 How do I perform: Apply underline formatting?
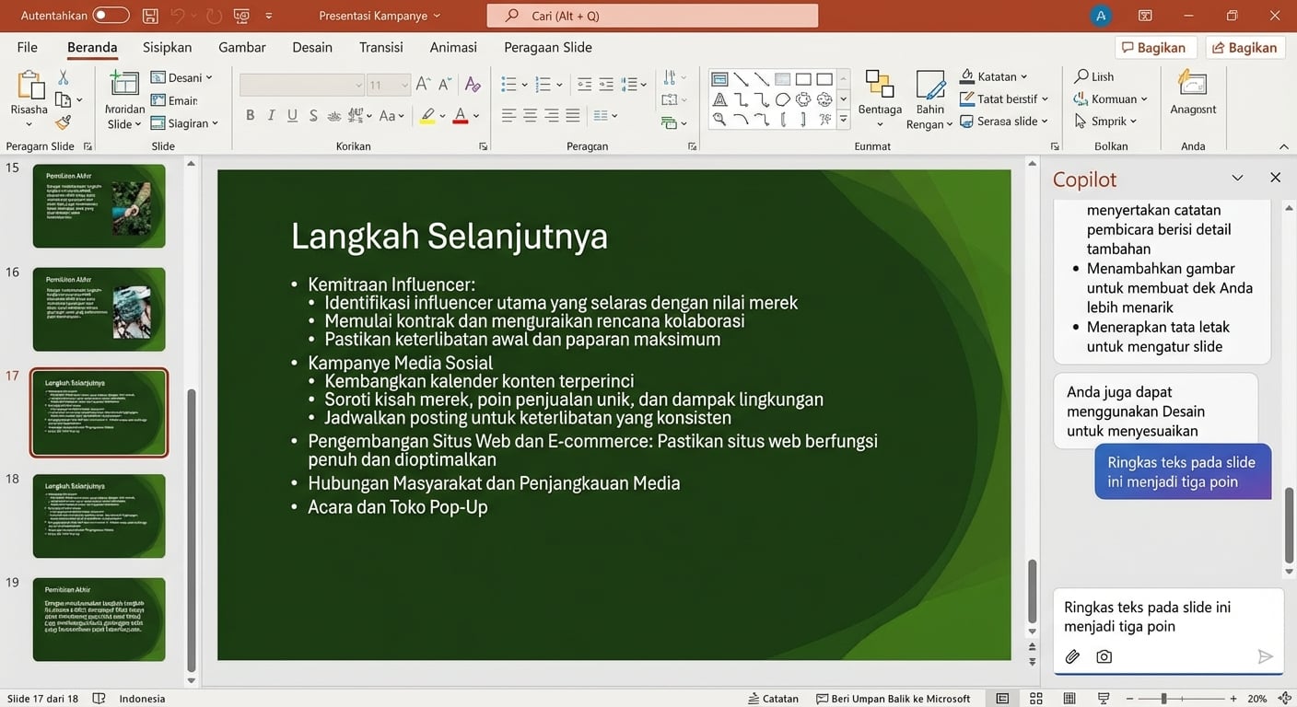(x=291, y=115)
